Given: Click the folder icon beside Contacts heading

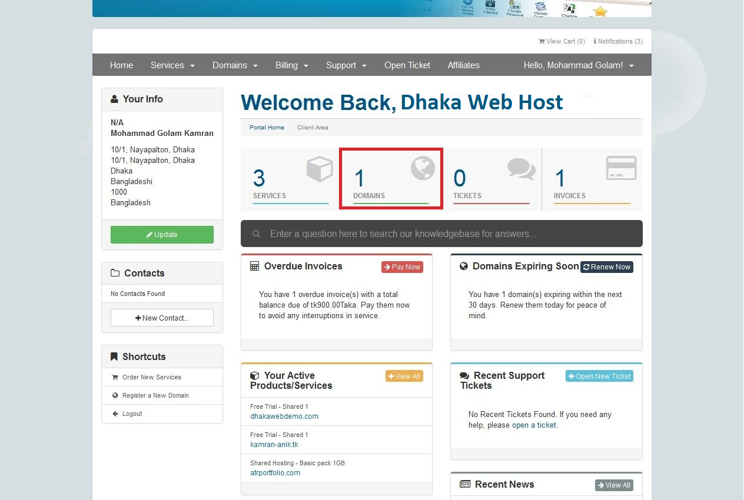Looking at the screenshot, I should [115, 273].
